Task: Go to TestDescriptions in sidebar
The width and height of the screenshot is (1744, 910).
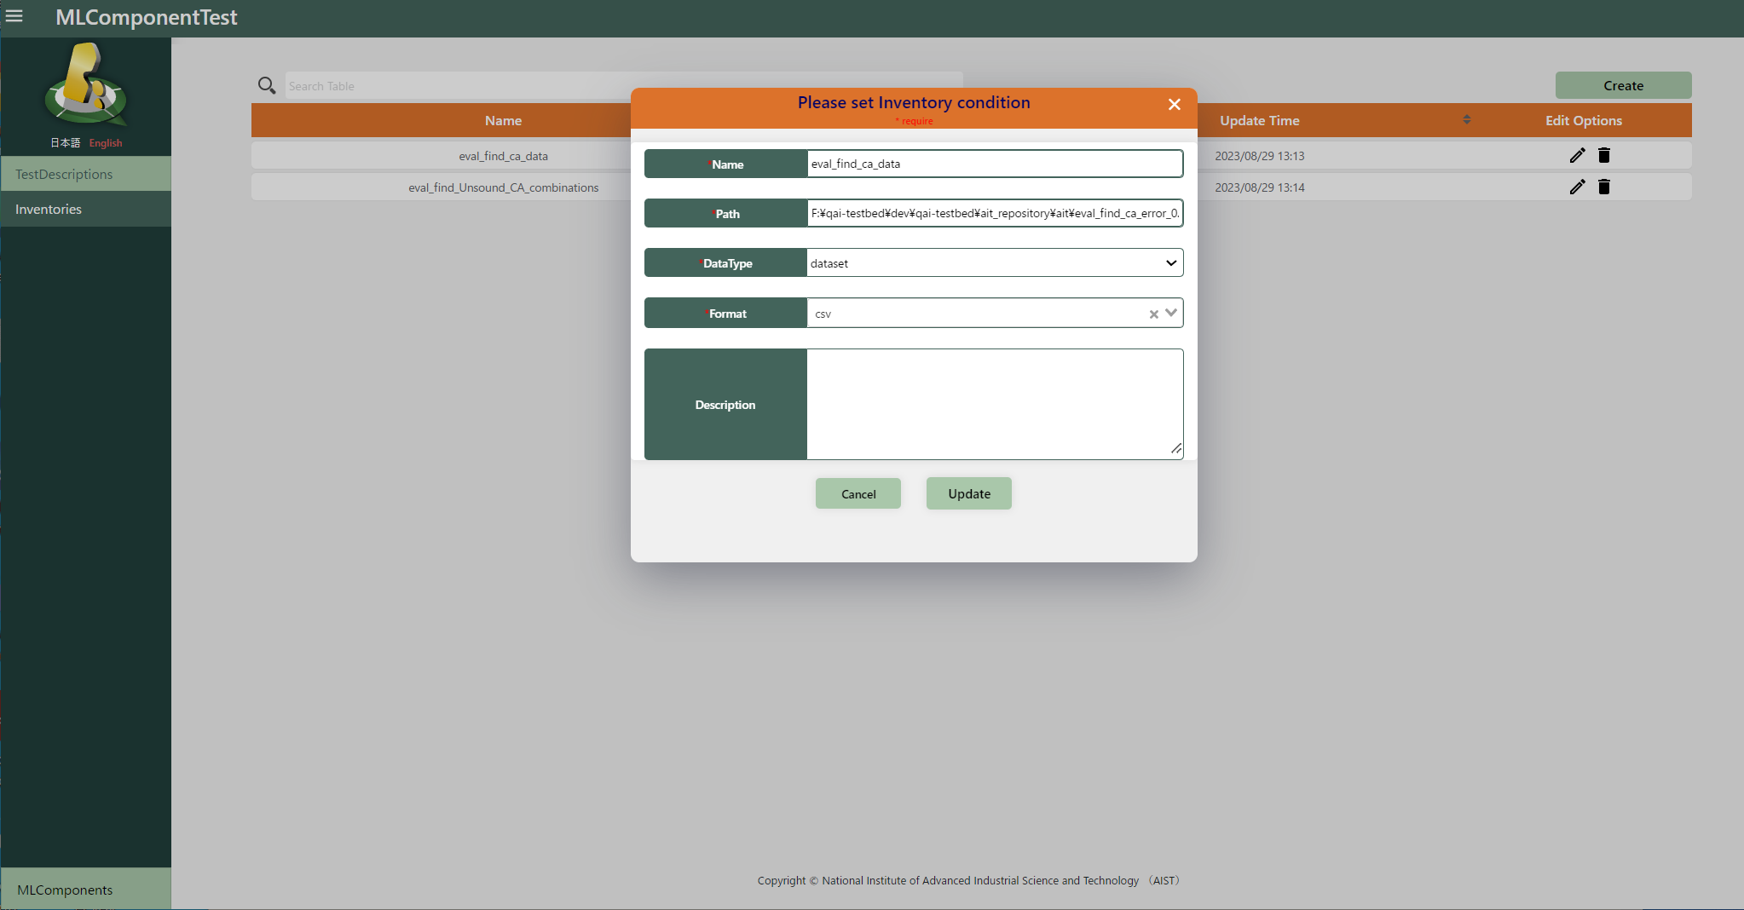Action: [64, 174]
